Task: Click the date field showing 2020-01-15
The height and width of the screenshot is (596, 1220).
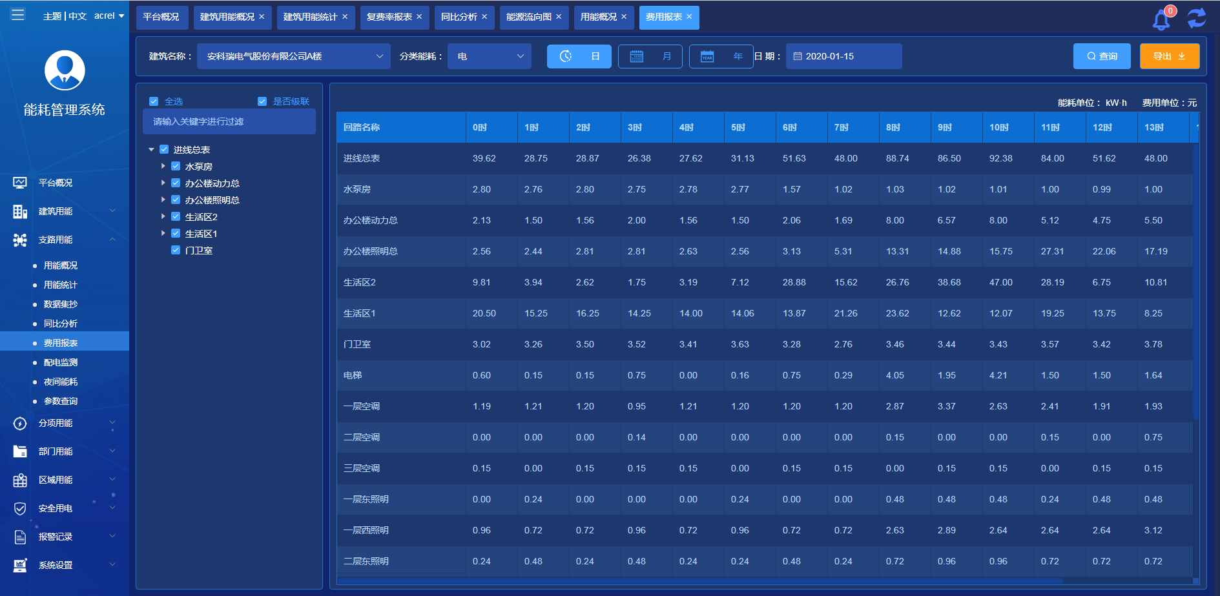Action: point(843,56)
